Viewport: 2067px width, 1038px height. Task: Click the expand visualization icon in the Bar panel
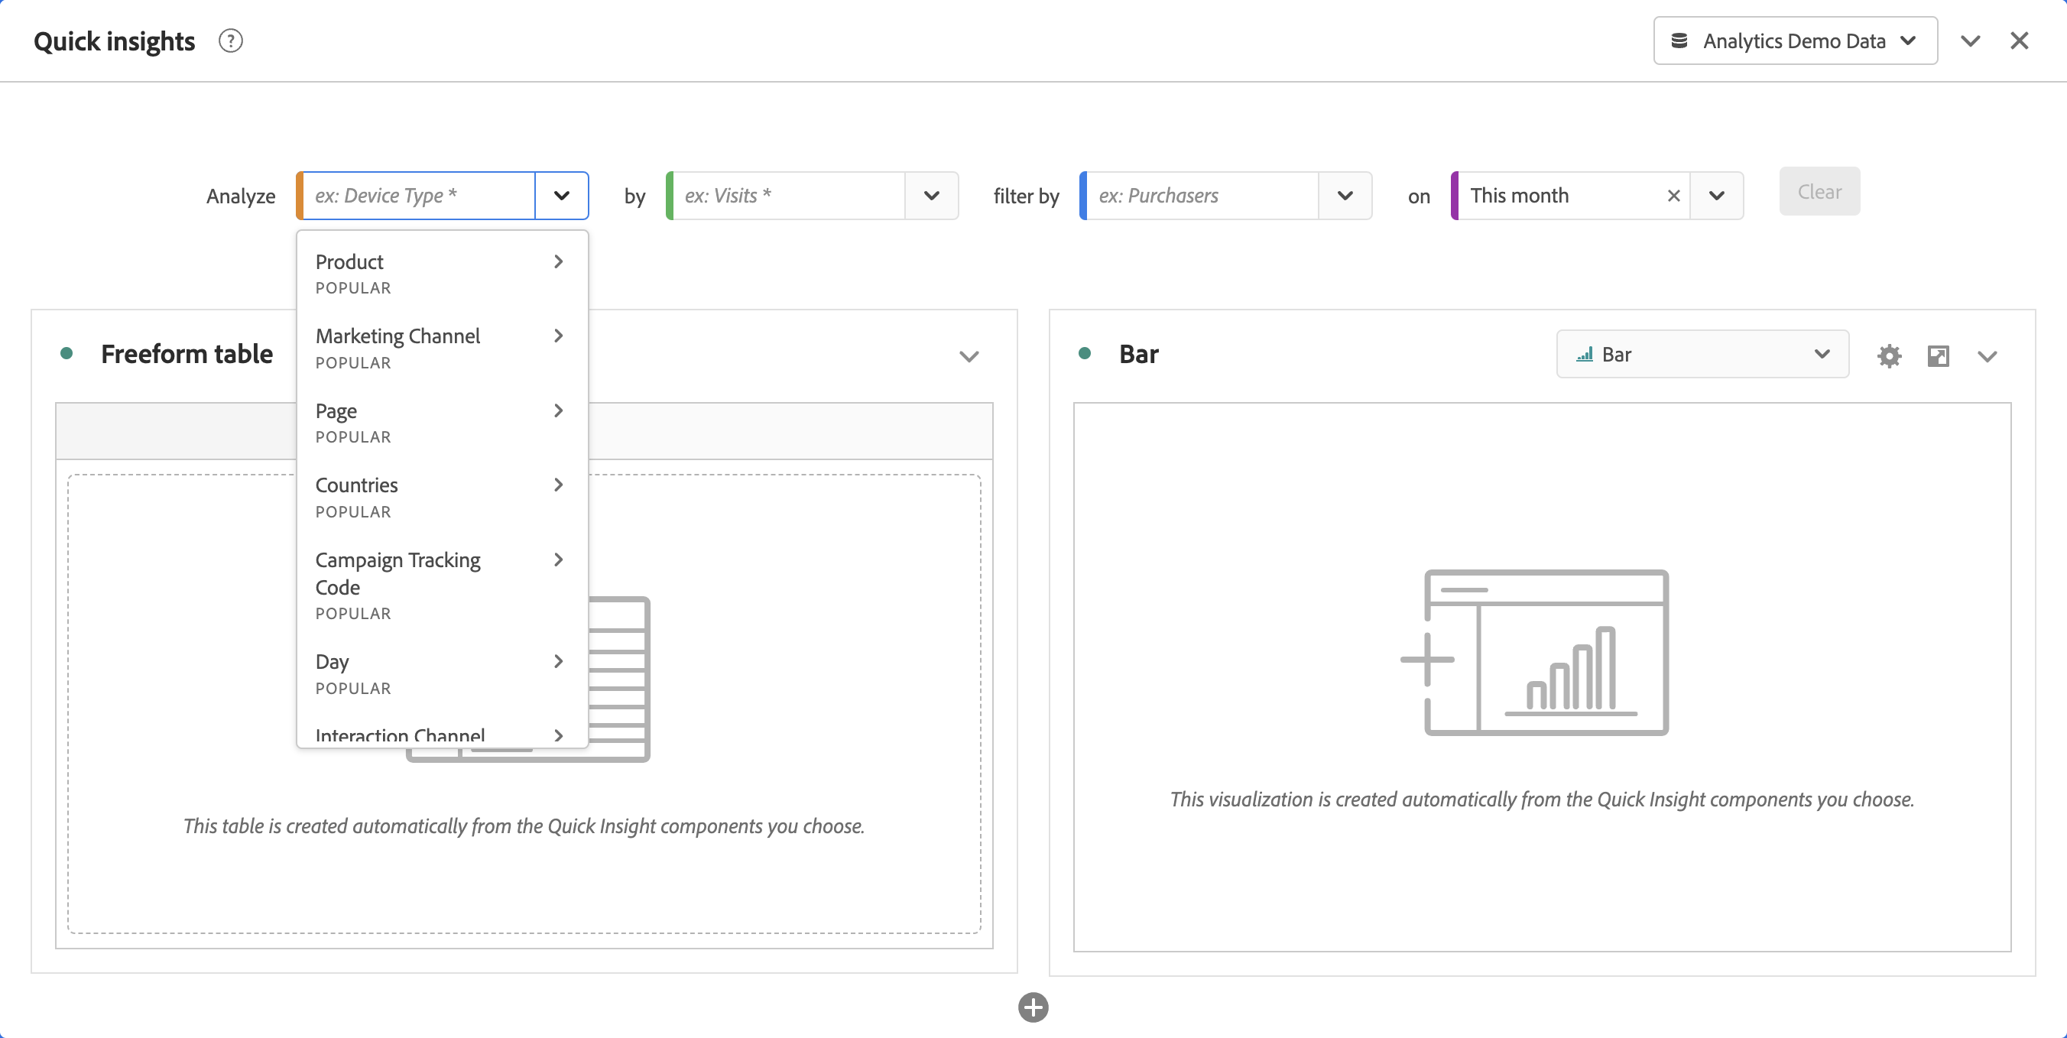1938,355
